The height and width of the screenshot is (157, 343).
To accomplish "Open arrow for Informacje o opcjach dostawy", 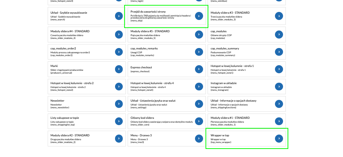I will tap(279, 104).
